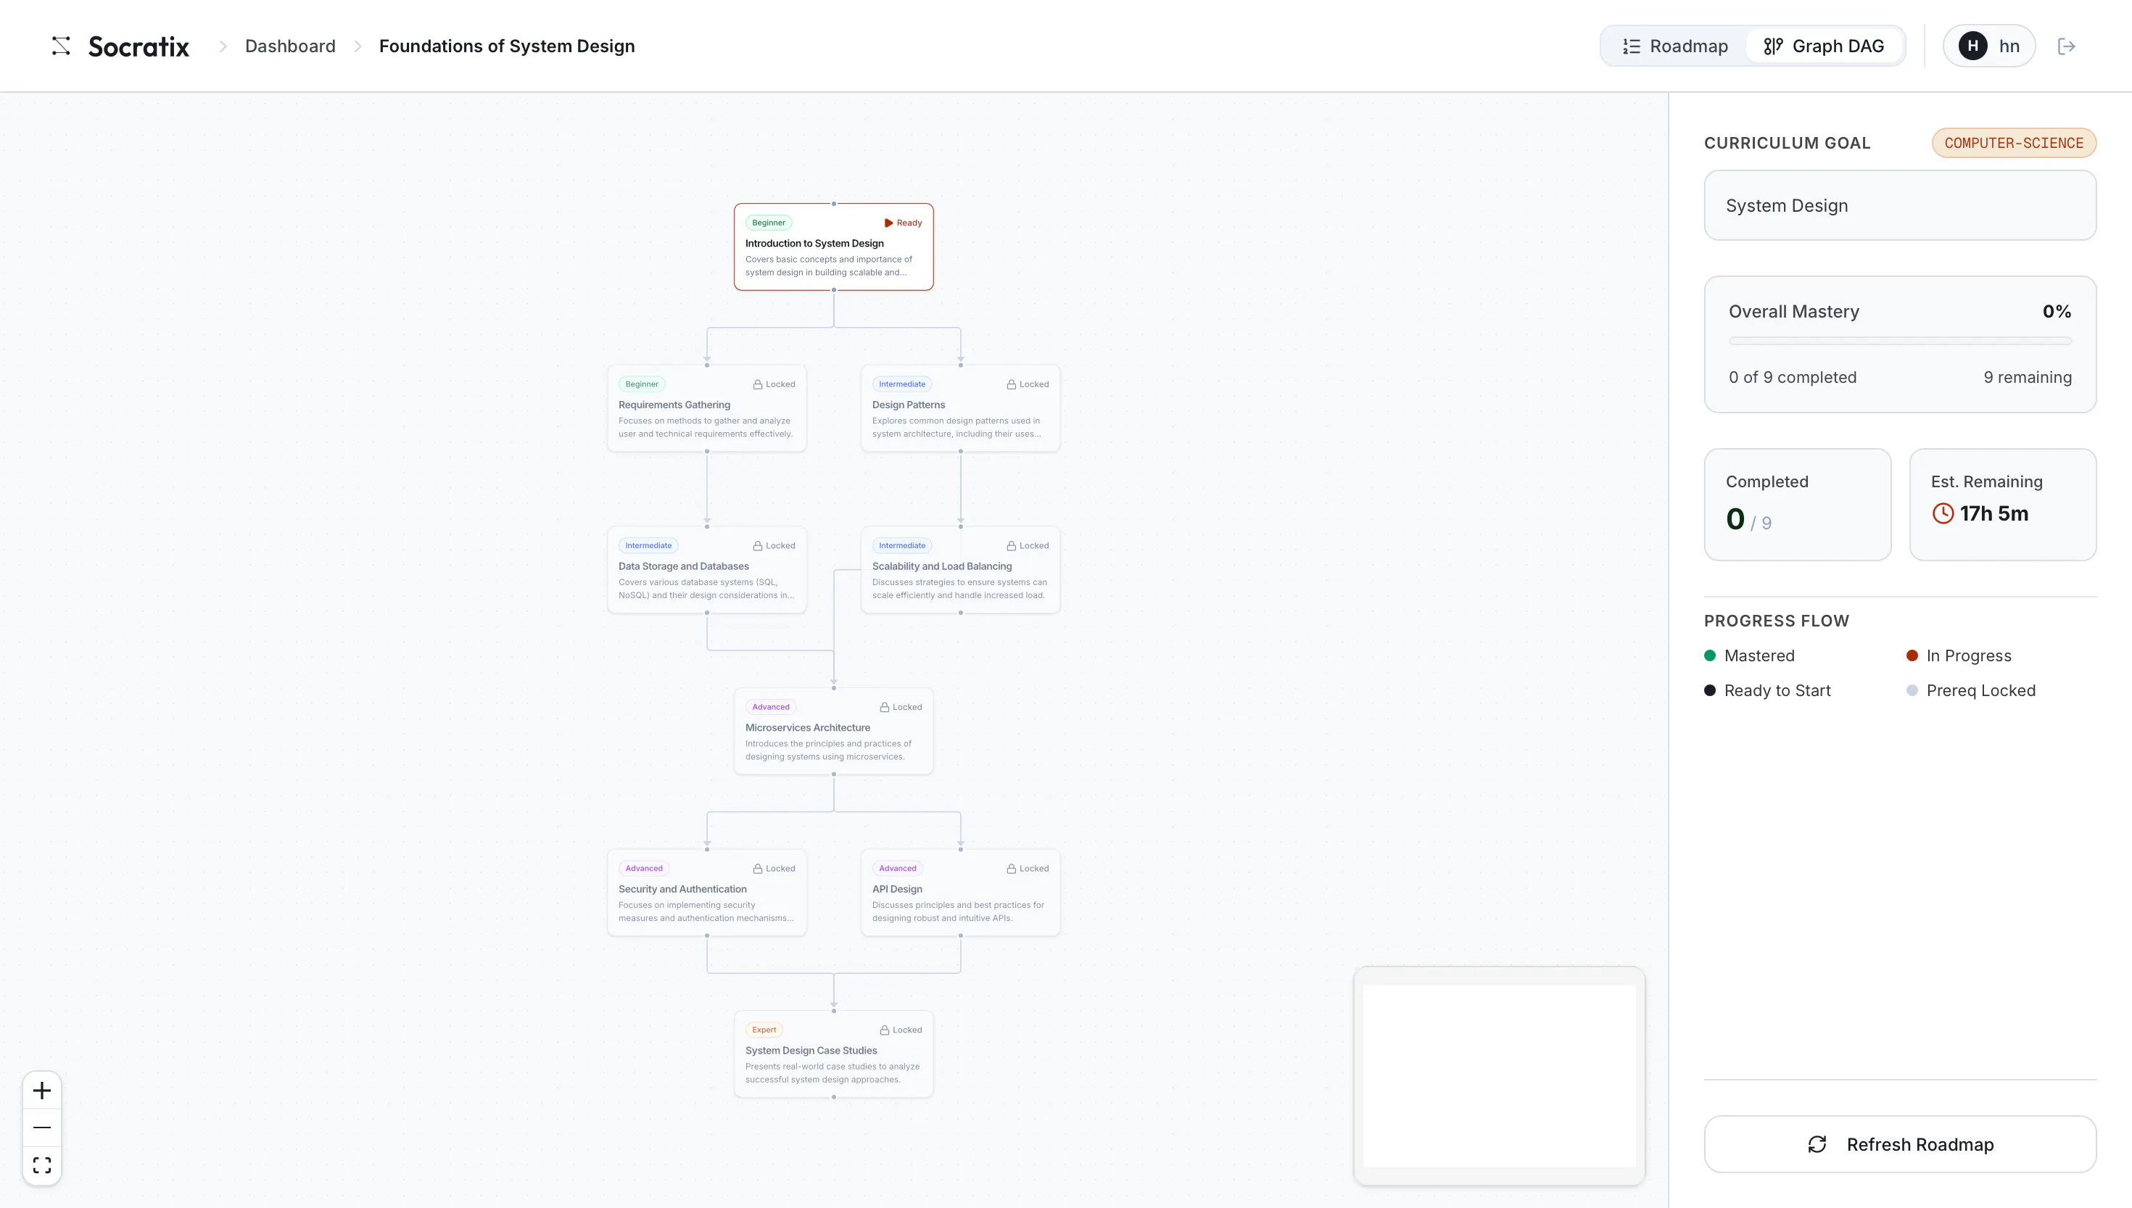Click the COMPUTER-SCIENCE tag badge
Screen dimensions: 2132x1208
(x=2013, y=143)
